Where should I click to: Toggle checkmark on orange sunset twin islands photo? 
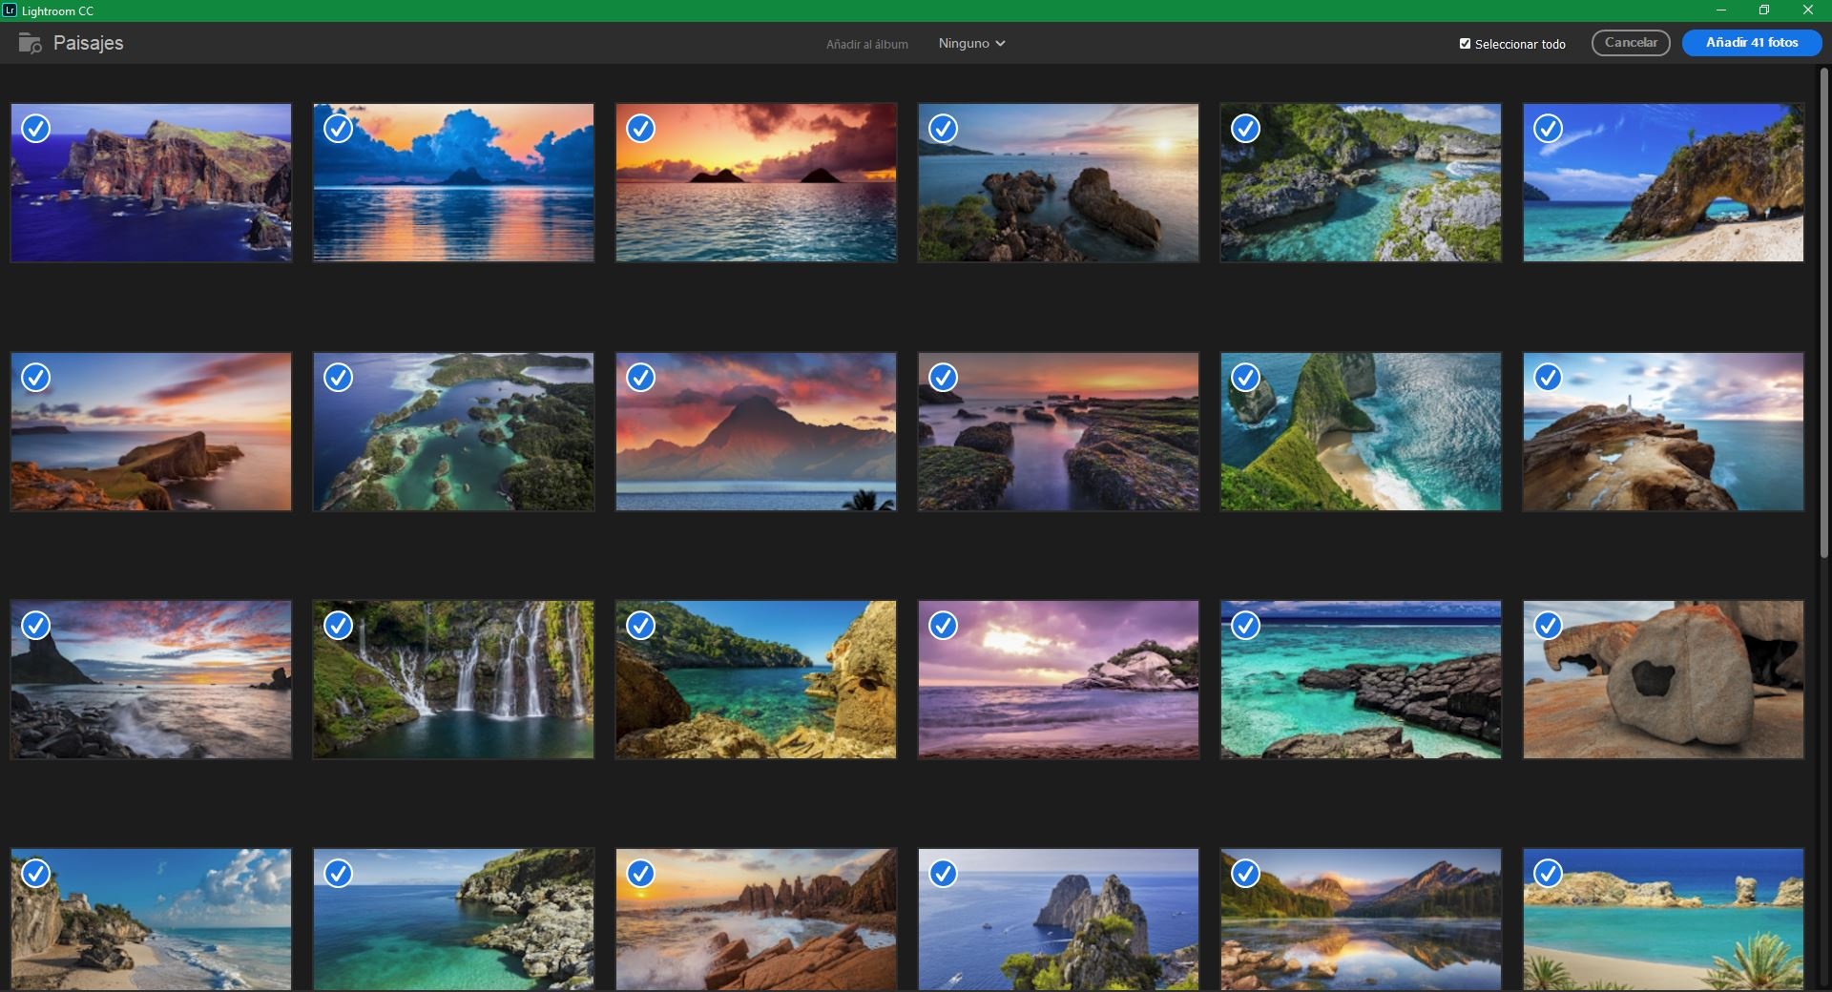(x=641, y=129)
